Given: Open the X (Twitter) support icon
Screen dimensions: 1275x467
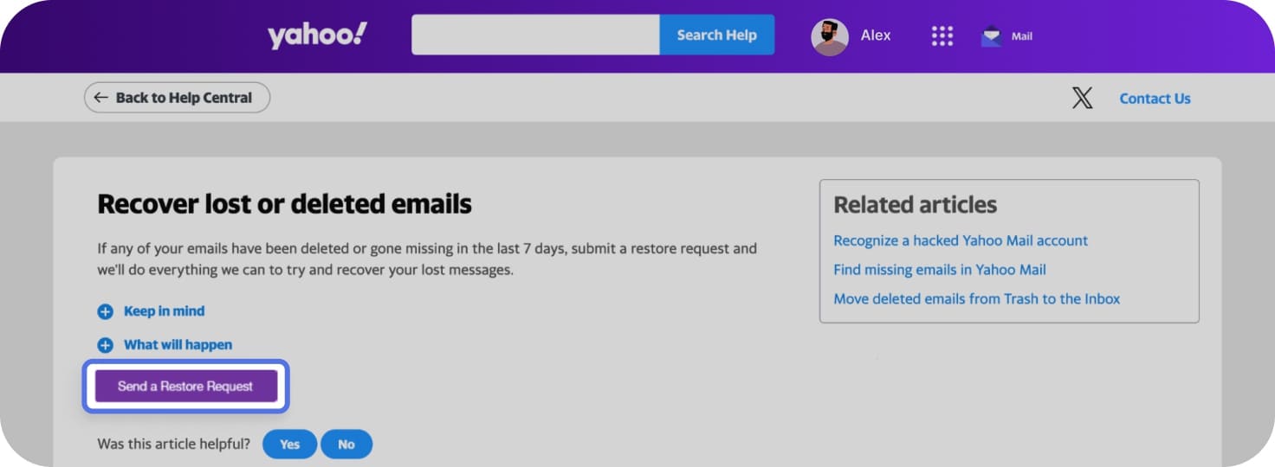Looking at the screenshot, I should (1082, 98).
